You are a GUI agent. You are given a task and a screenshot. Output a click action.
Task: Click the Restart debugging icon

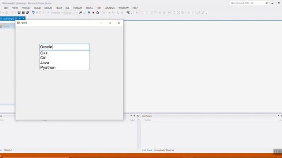pos(98,13)
